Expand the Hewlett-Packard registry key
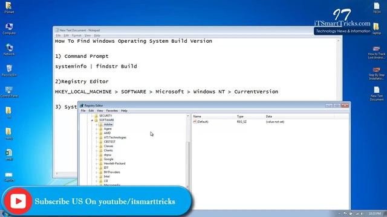 [x=97, y=163]
